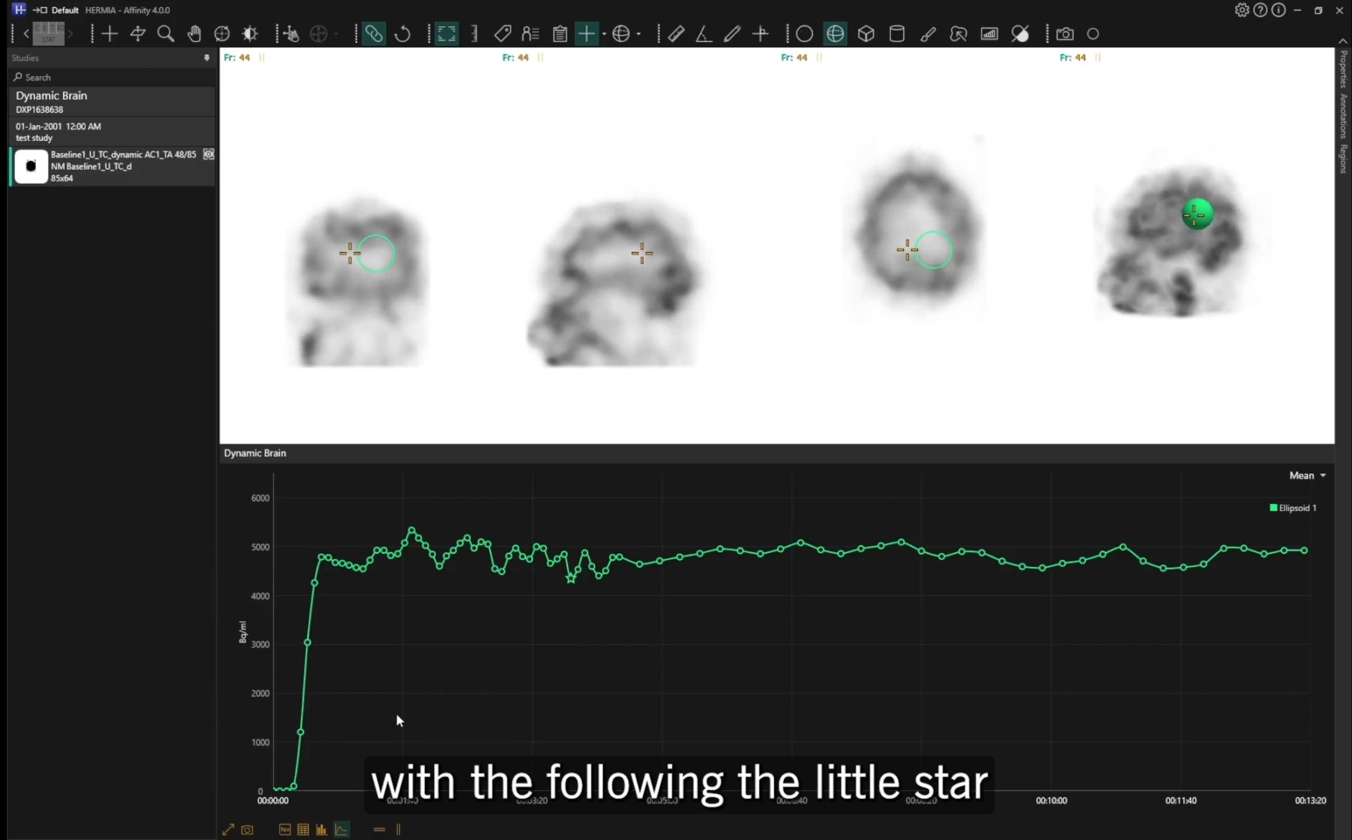Select the ruler measurement tool
The width and height of the screenshot is (1352, 840).
pyautogui.click(x=676, y=34)
